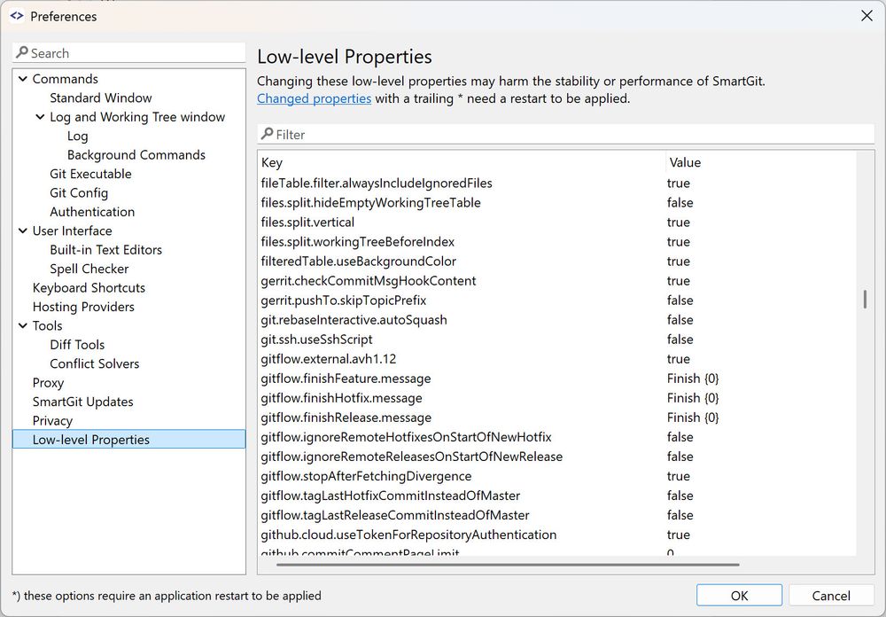The image size is (886, 617).
Task: Select the User Interface tree label
Action: [73, 230]
